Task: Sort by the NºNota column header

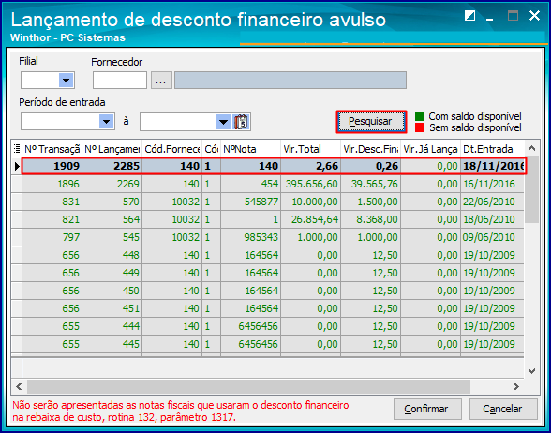Action: pos(250,149)
